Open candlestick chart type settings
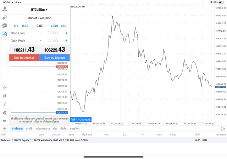This screenshot has width=227, height=159. pos(5,96)
